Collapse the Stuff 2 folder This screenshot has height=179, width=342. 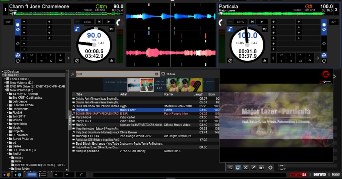(x=8, y=154)
